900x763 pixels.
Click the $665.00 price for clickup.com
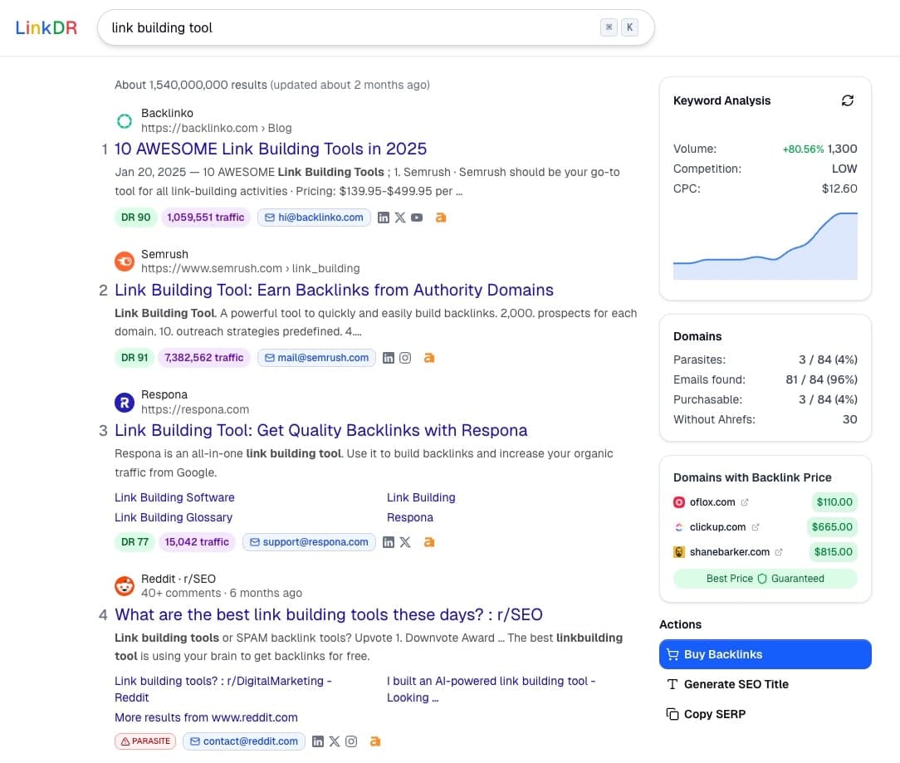pyautogui.click(x=832, y=527)
